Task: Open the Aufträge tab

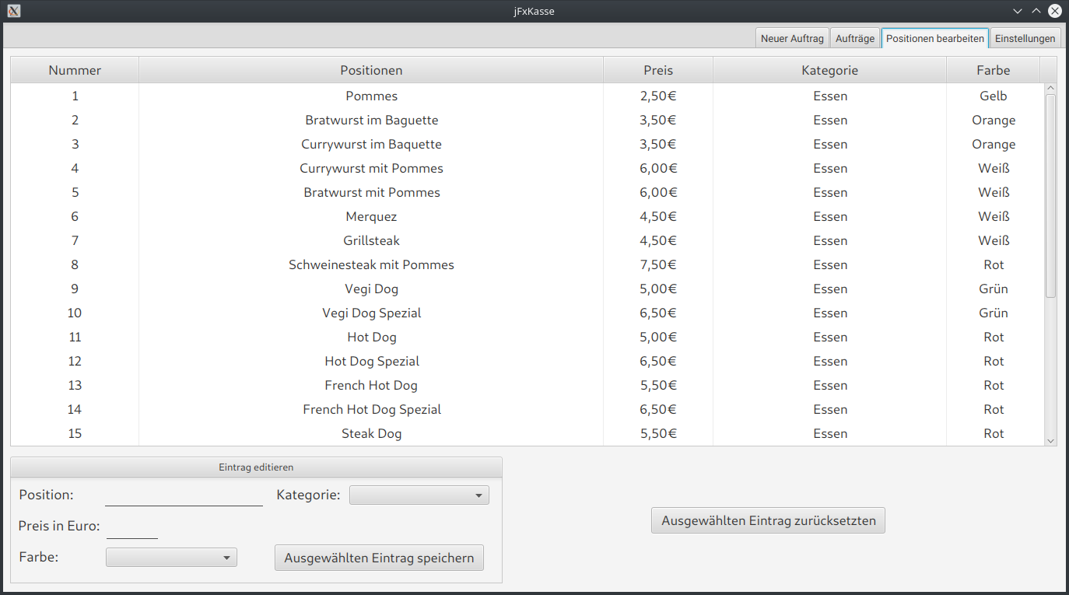Action: 854,38
